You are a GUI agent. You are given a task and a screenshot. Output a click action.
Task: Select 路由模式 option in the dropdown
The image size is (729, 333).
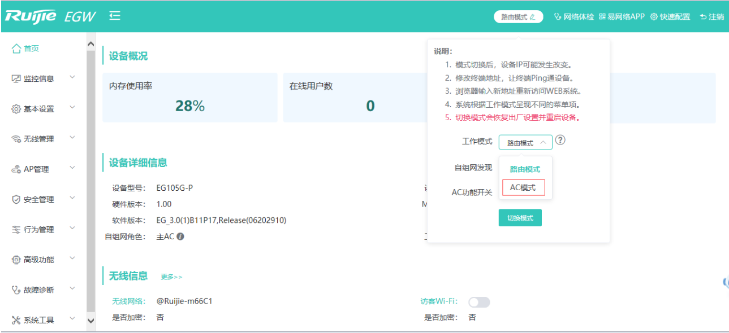point(525,169)
